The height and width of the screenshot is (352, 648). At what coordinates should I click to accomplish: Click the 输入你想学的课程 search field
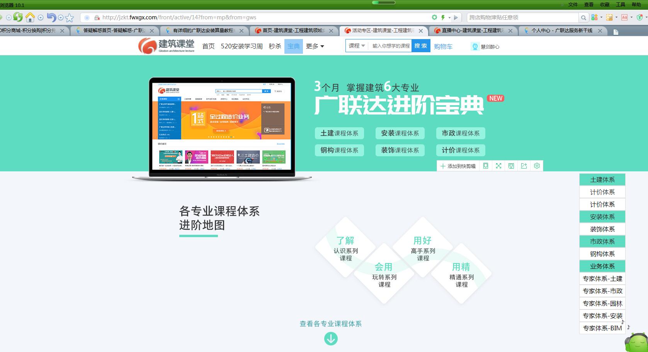point(391,46)
